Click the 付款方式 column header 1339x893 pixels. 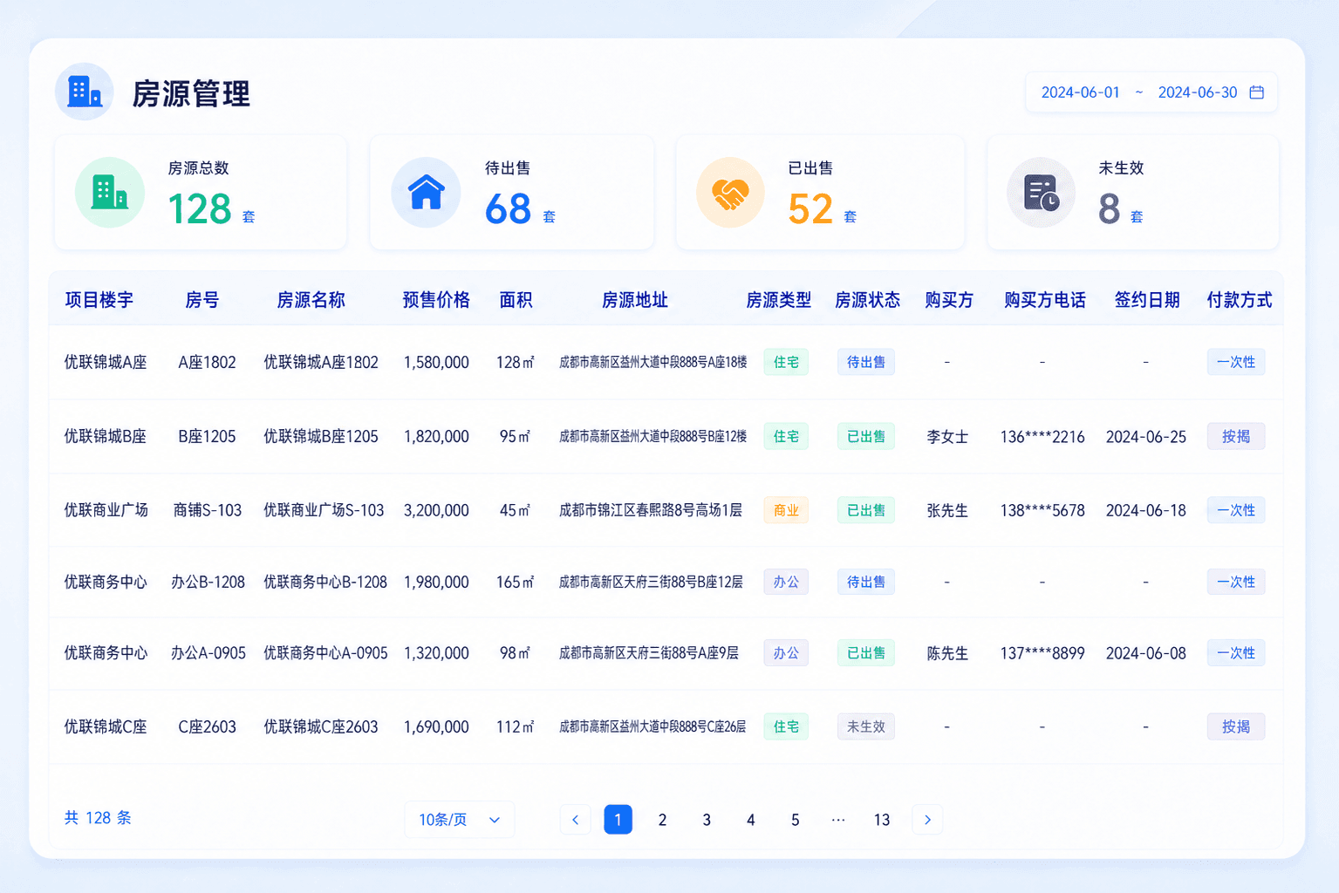pos(1240,300)
